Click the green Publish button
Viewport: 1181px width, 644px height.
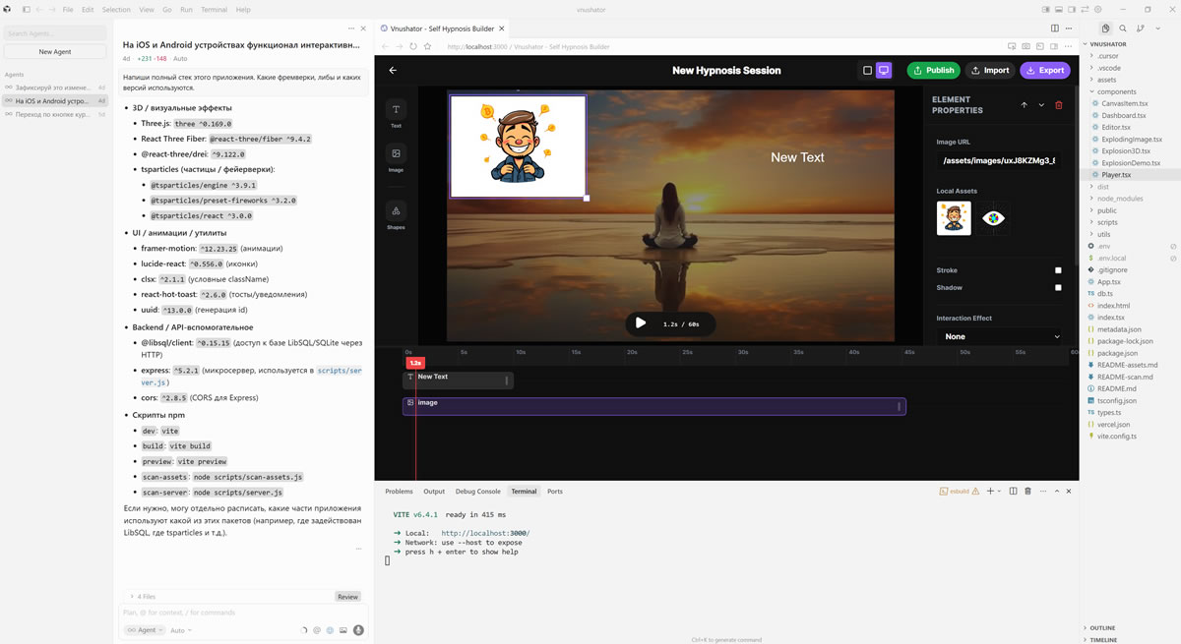point(933,71)
